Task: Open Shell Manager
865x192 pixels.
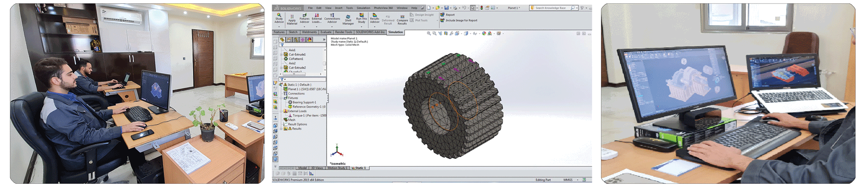Action: click(348, 19)
